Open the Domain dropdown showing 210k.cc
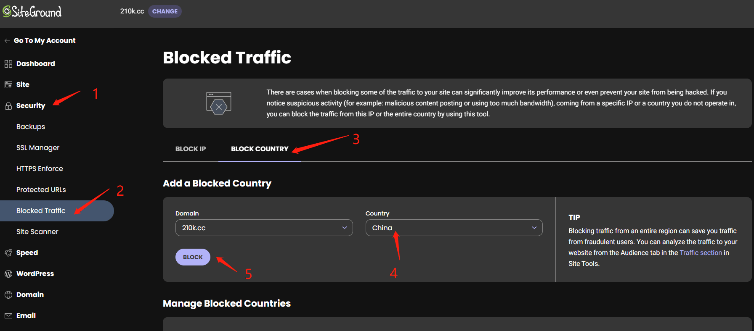Viewport: 754px width, 331px height. pos(264,228)
